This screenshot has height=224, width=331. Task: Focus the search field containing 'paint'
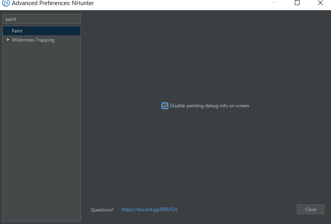(42, 19)
